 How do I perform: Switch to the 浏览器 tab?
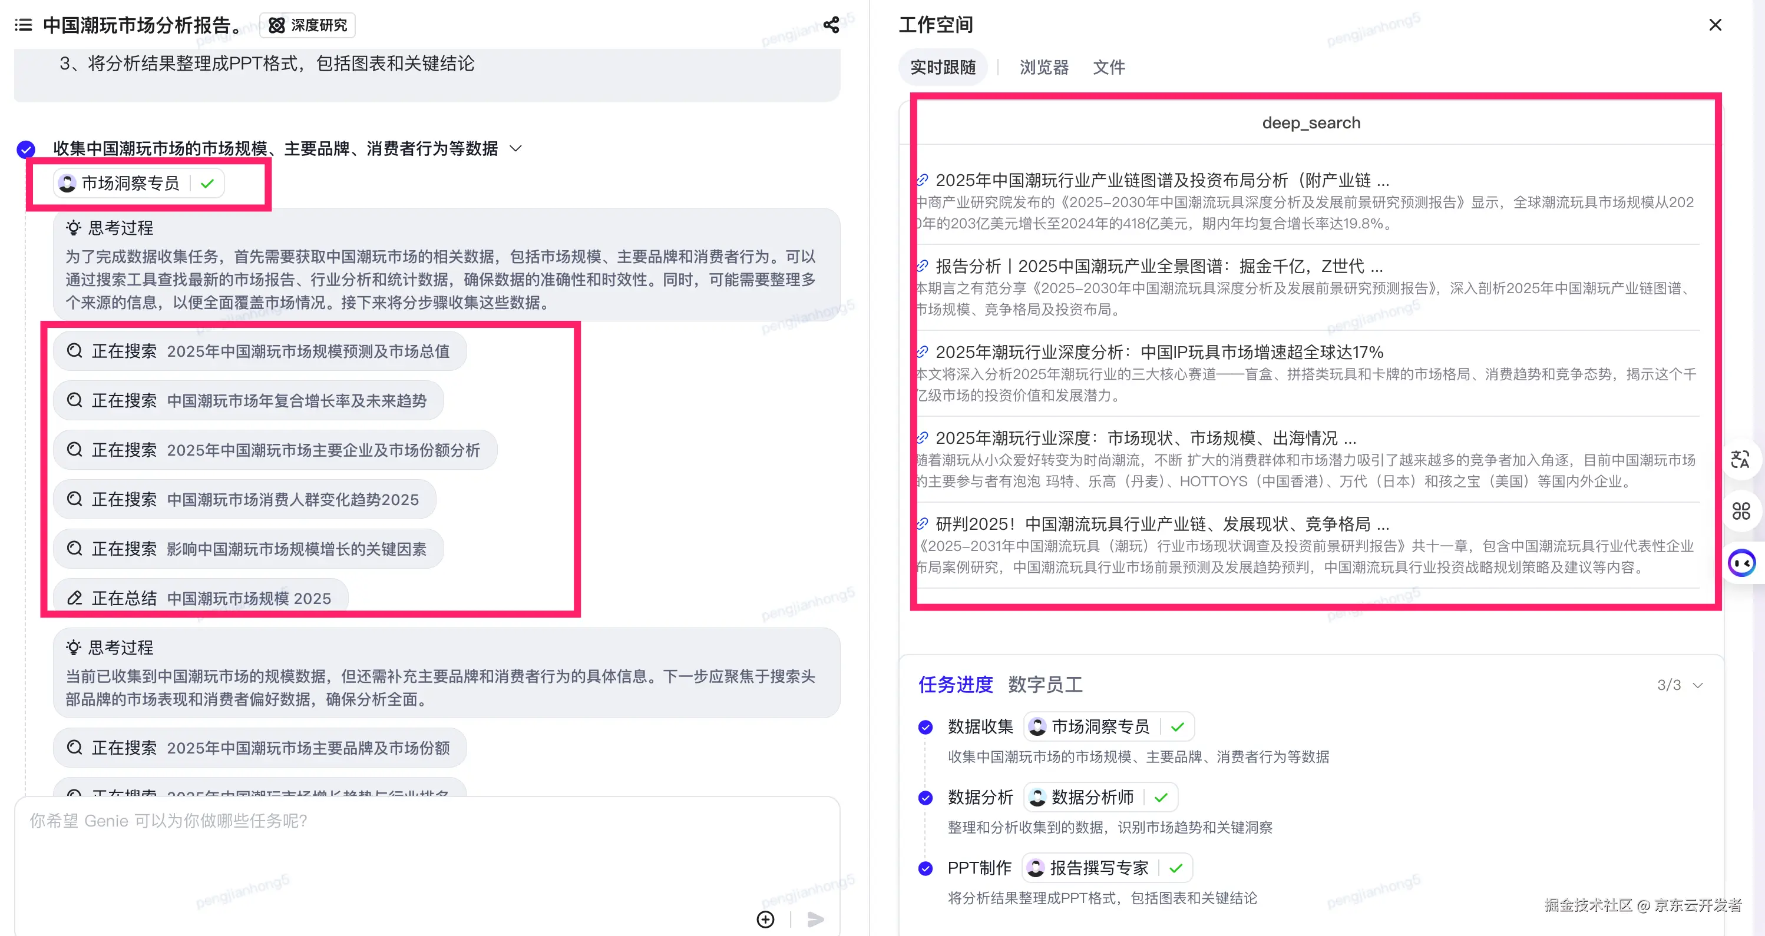1043,67
